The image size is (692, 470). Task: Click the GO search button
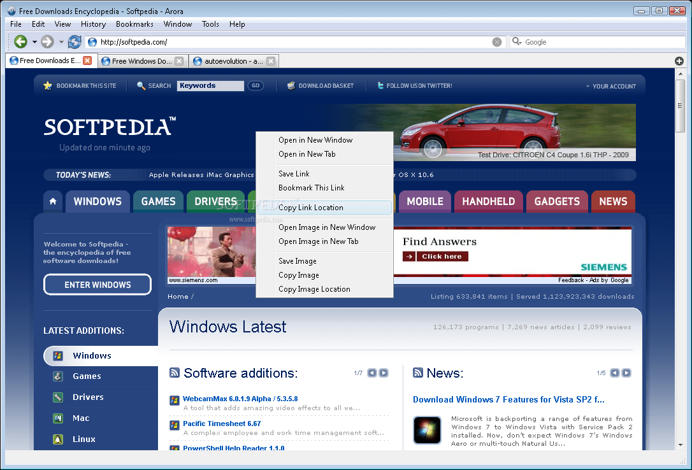coord(256,85)
